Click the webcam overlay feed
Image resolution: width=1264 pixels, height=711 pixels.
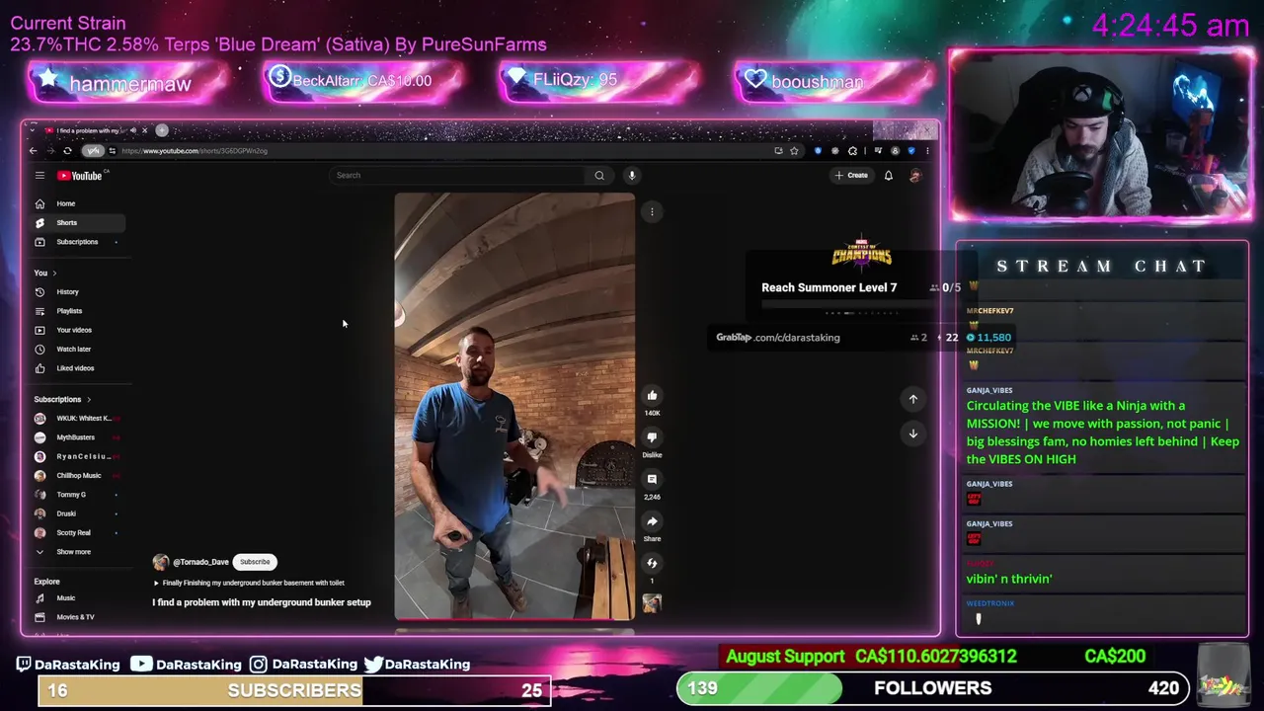(x=1101, y=136)
